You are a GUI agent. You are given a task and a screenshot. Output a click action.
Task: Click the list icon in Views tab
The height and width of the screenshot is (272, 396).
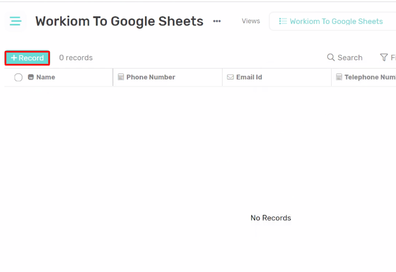283,21
